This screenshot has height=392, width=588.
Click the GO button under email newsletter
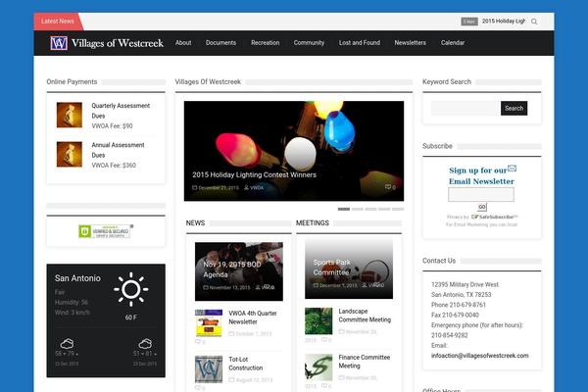482,207
